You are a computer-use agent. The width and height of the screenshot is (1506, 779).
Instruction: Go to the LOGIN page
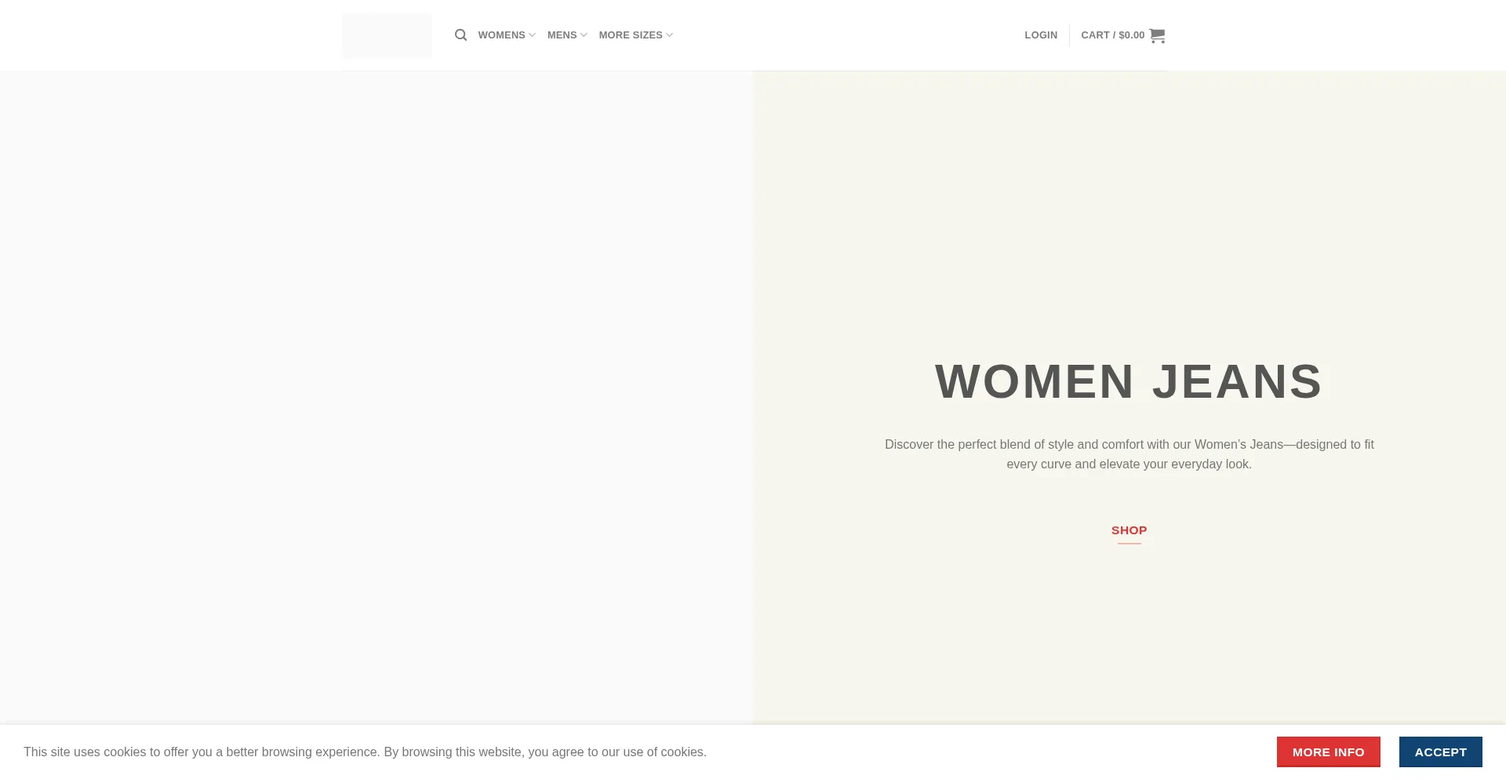click(x=1040, y=35)
